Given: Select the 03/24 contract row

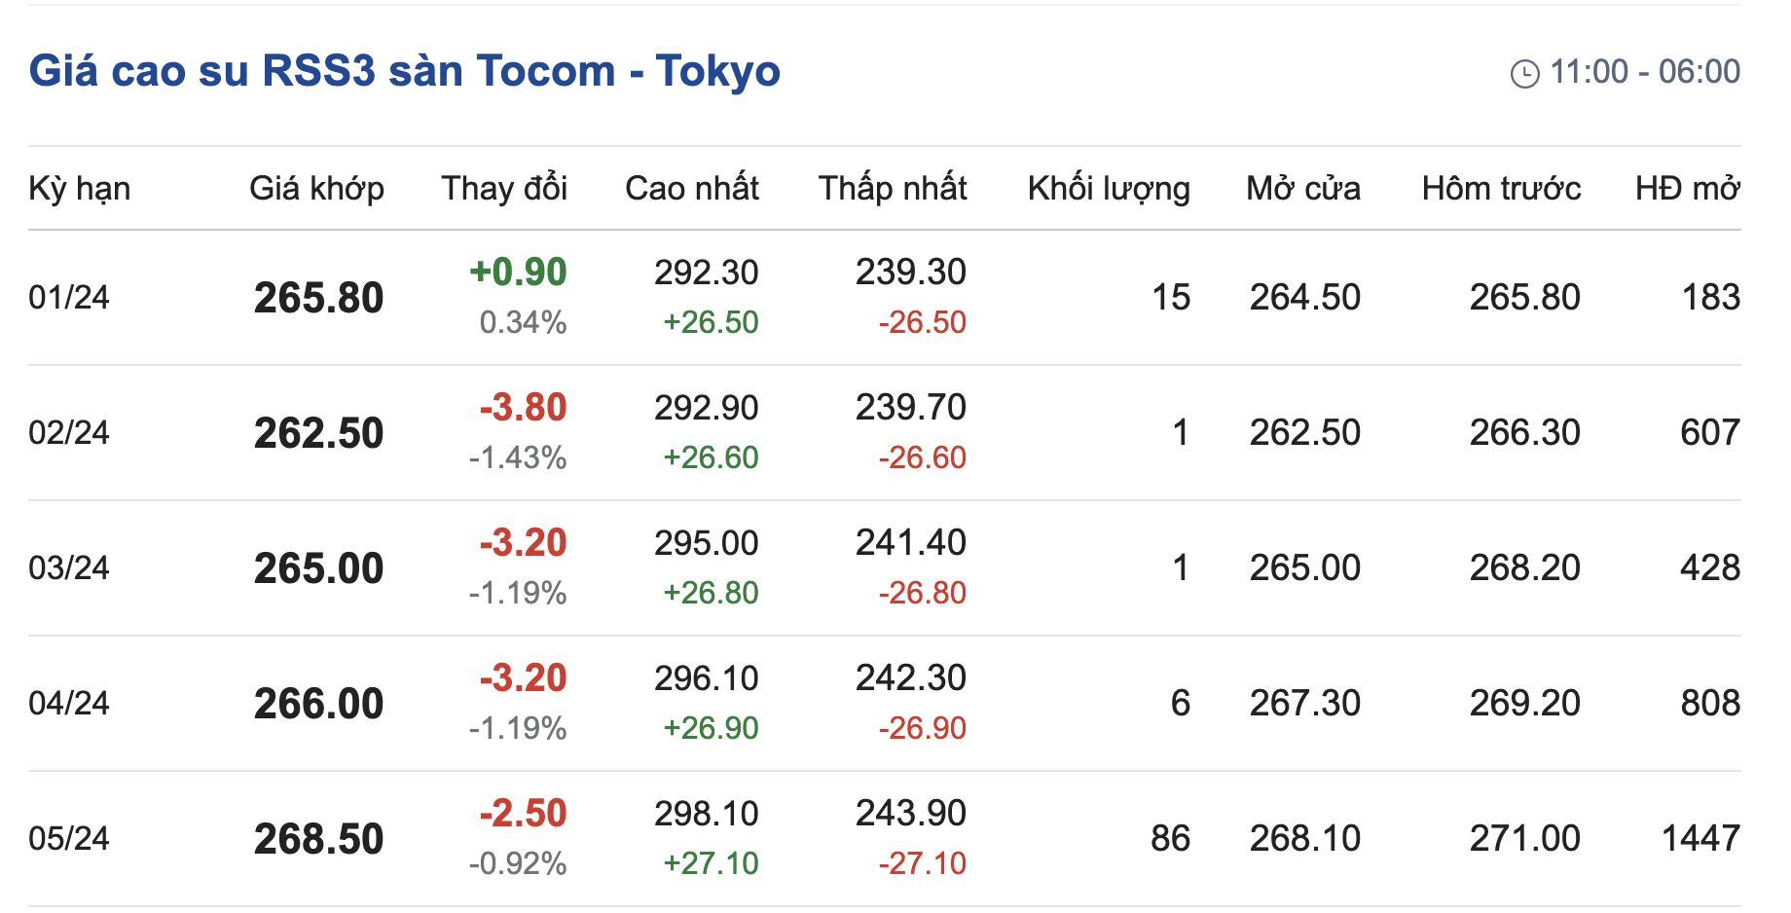Looking at the screenshot, I should (x=69, y=567).
